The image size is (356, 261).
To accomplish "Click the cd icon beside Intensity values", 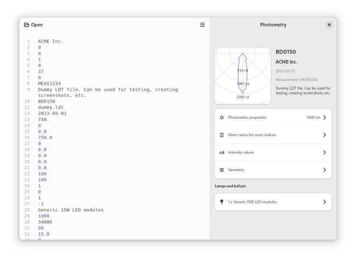I will [x=222, y=152].
